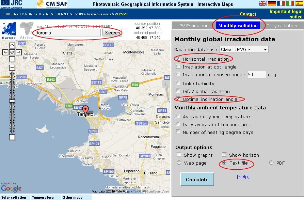Zoom out with the minus button

pos(12,137)
